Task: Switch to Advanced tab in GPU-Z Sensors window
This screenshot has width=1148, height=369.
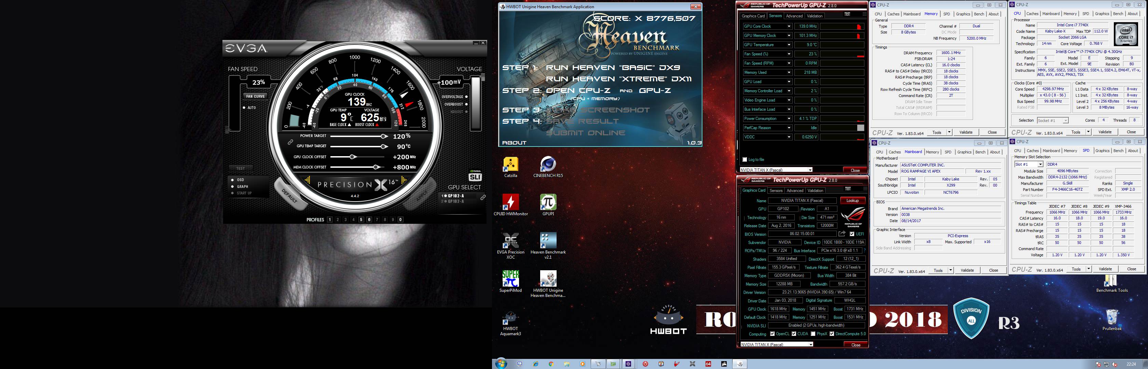Action: tap(794, 16)
